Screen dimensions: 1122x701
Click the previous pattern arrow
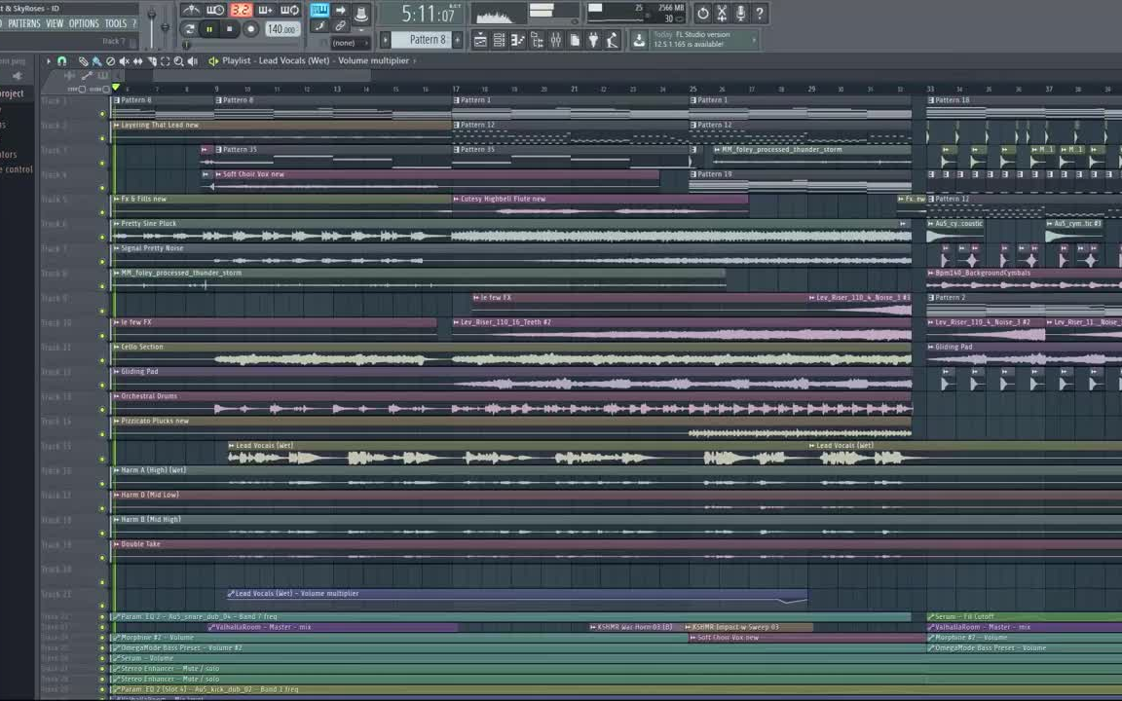pyautogui.click(x=385, y=40)
